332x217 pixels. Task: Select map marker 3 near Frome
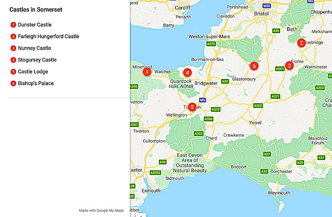click(289, 65)
